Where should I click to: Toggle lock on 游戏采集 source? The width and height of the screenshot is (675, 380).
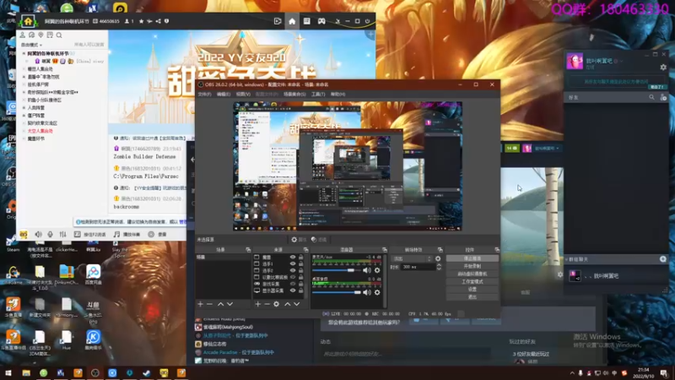(300, 284)
